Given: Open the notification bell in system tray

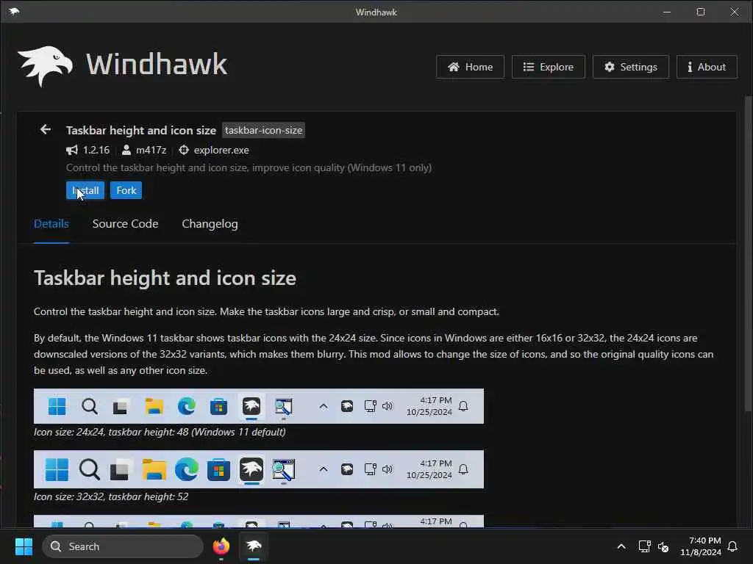Looking at the screenshot, I should click(733, 546).
